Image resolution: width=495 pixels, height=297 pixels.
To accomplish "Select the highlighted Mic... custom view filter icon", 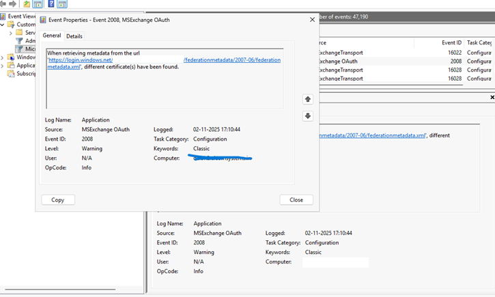I will click(x=19, y=49).
